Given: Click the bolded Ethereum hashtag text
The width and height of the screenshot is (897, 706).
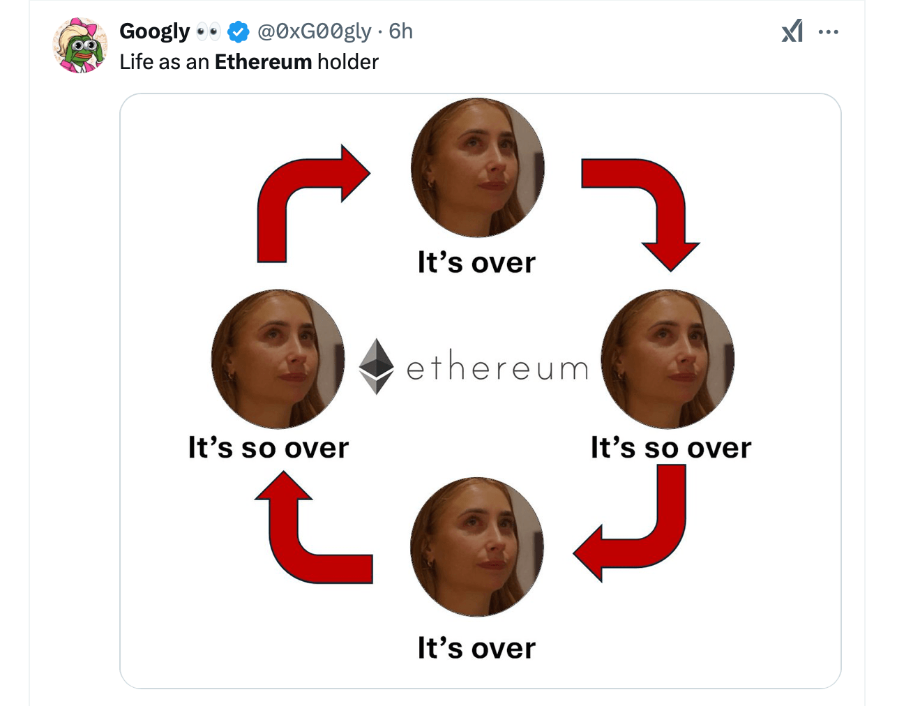Looking at the screenshot, I should pyautogui.click(x=262, y=61).
